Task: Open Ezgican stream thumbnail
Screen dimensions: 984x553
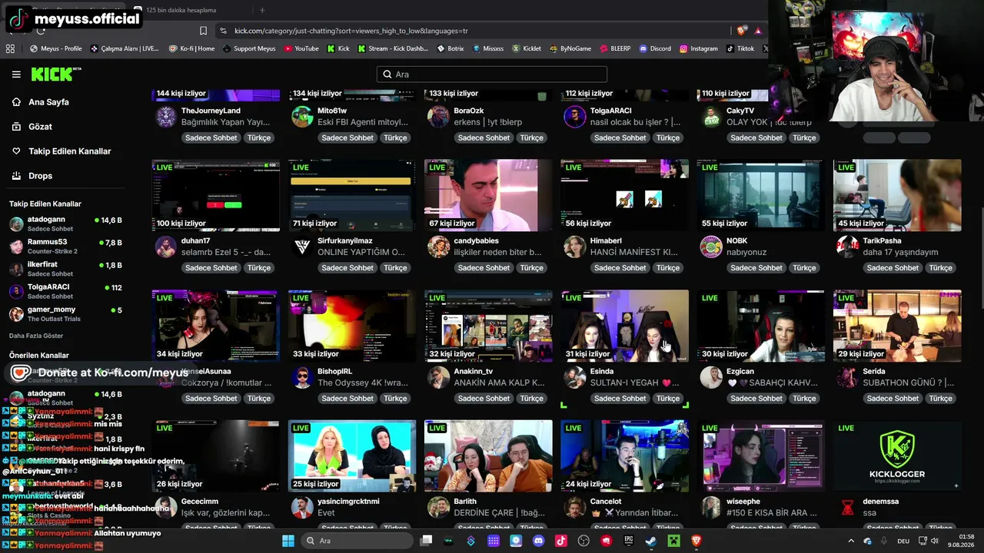Action: (x=760, y=326)
